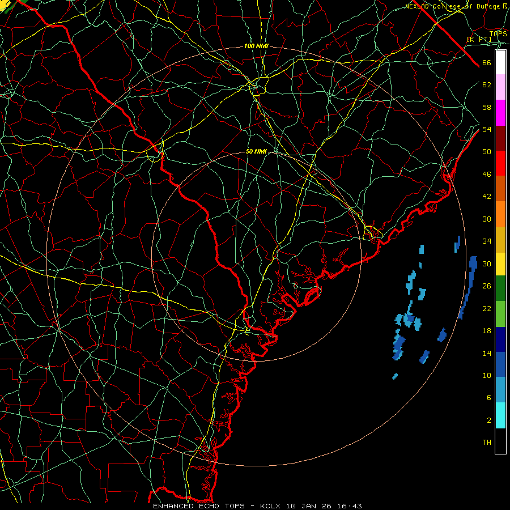Click the '6' legend value
This screenshot has height=510, width=510.
coord(489,398)
